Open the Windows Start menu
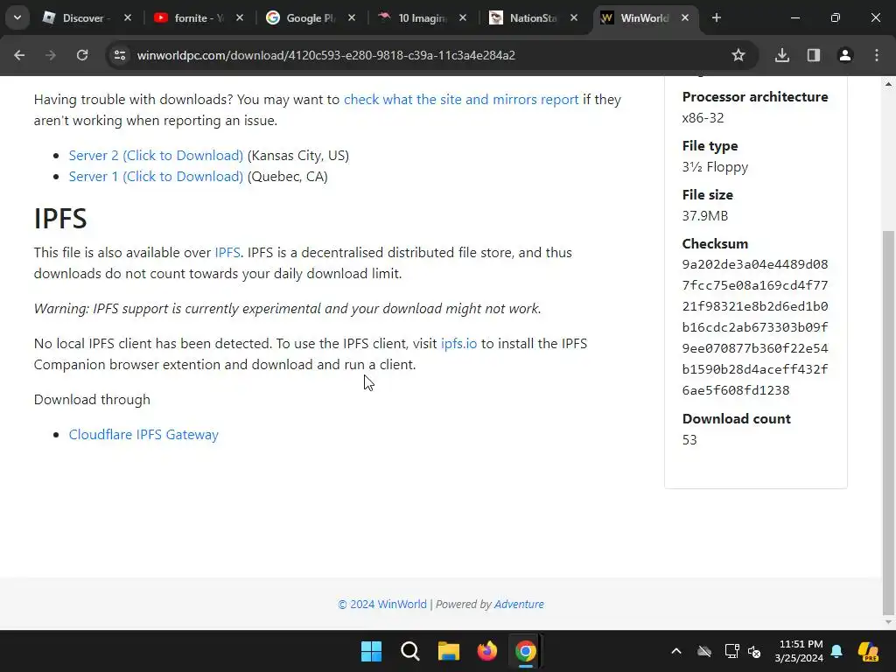896x672 pixels. [371, 651]
